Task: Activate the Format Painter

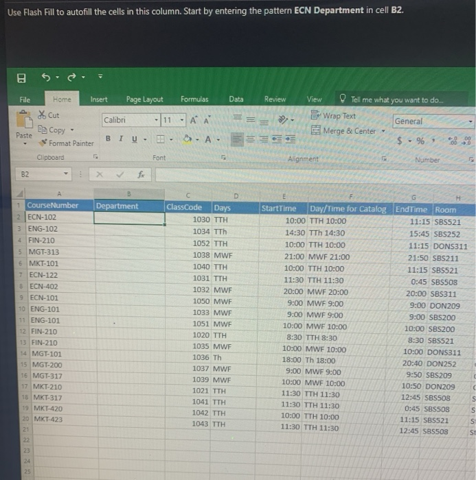Action: pos(66,143)
